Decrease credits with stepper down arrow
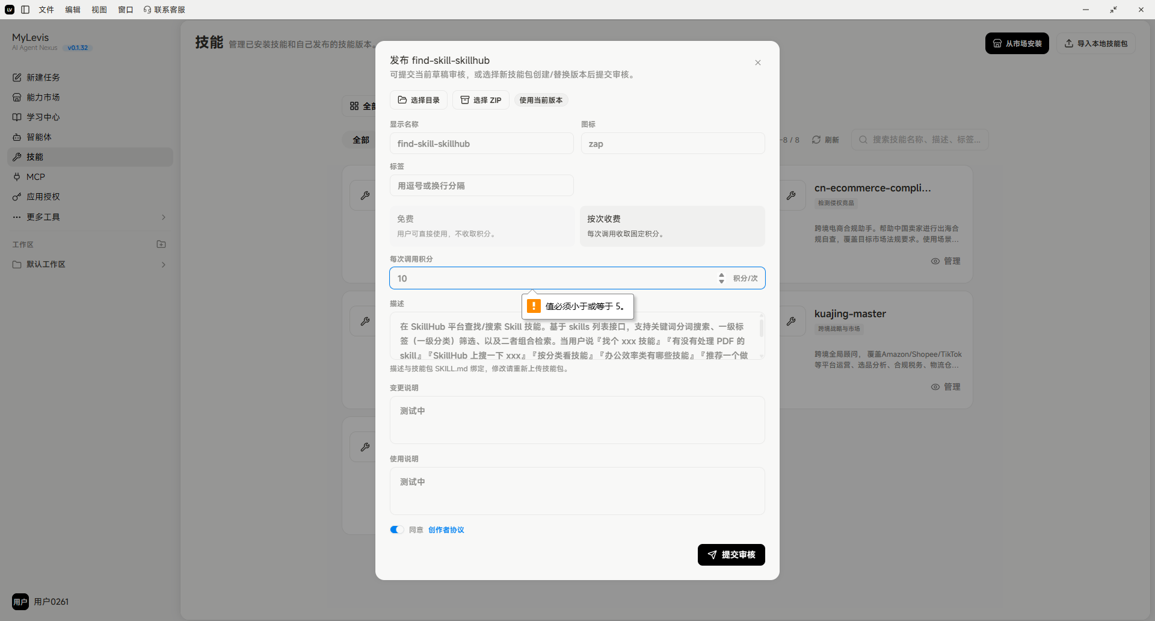This screenshot has width=1155, height=621. (x=721, y=282)
